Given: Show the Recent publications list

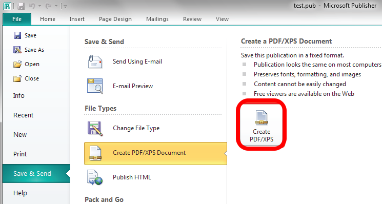Looking at the screenshot, I should (x=23, y=115).
